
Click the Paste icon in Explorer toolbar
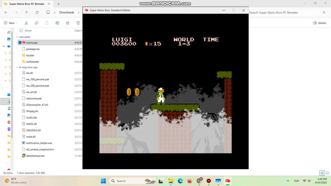[x=47, y=23]
